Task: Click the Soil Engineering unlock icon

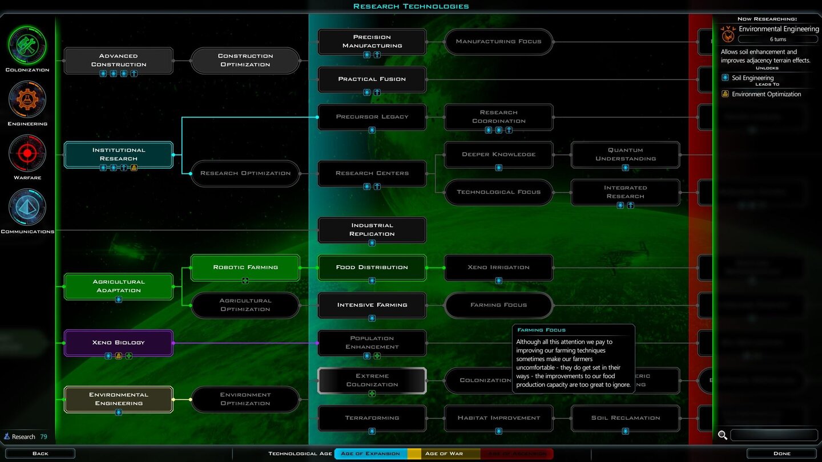Action: 725,78
